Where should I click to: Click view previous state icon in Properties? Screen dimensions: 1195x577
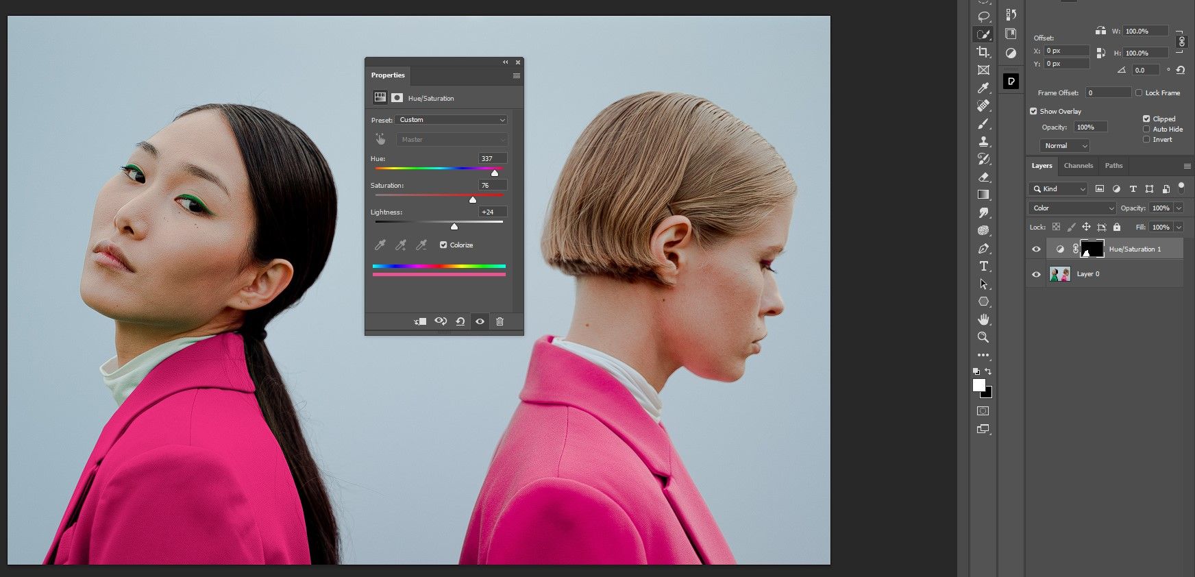[x=441, y=321]
